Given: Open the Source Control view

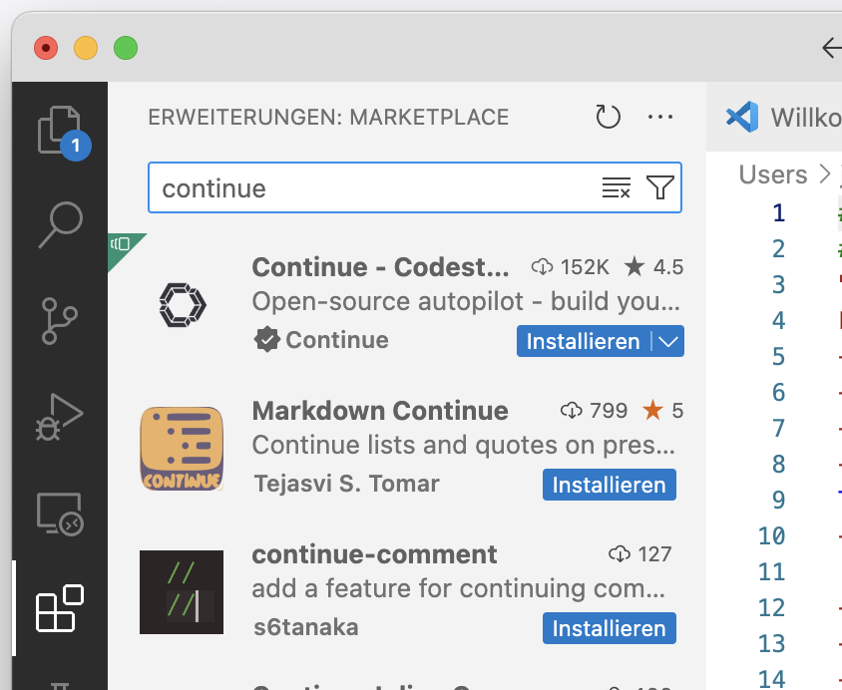Looking at the screenshot, I should [x=60, y=320].
